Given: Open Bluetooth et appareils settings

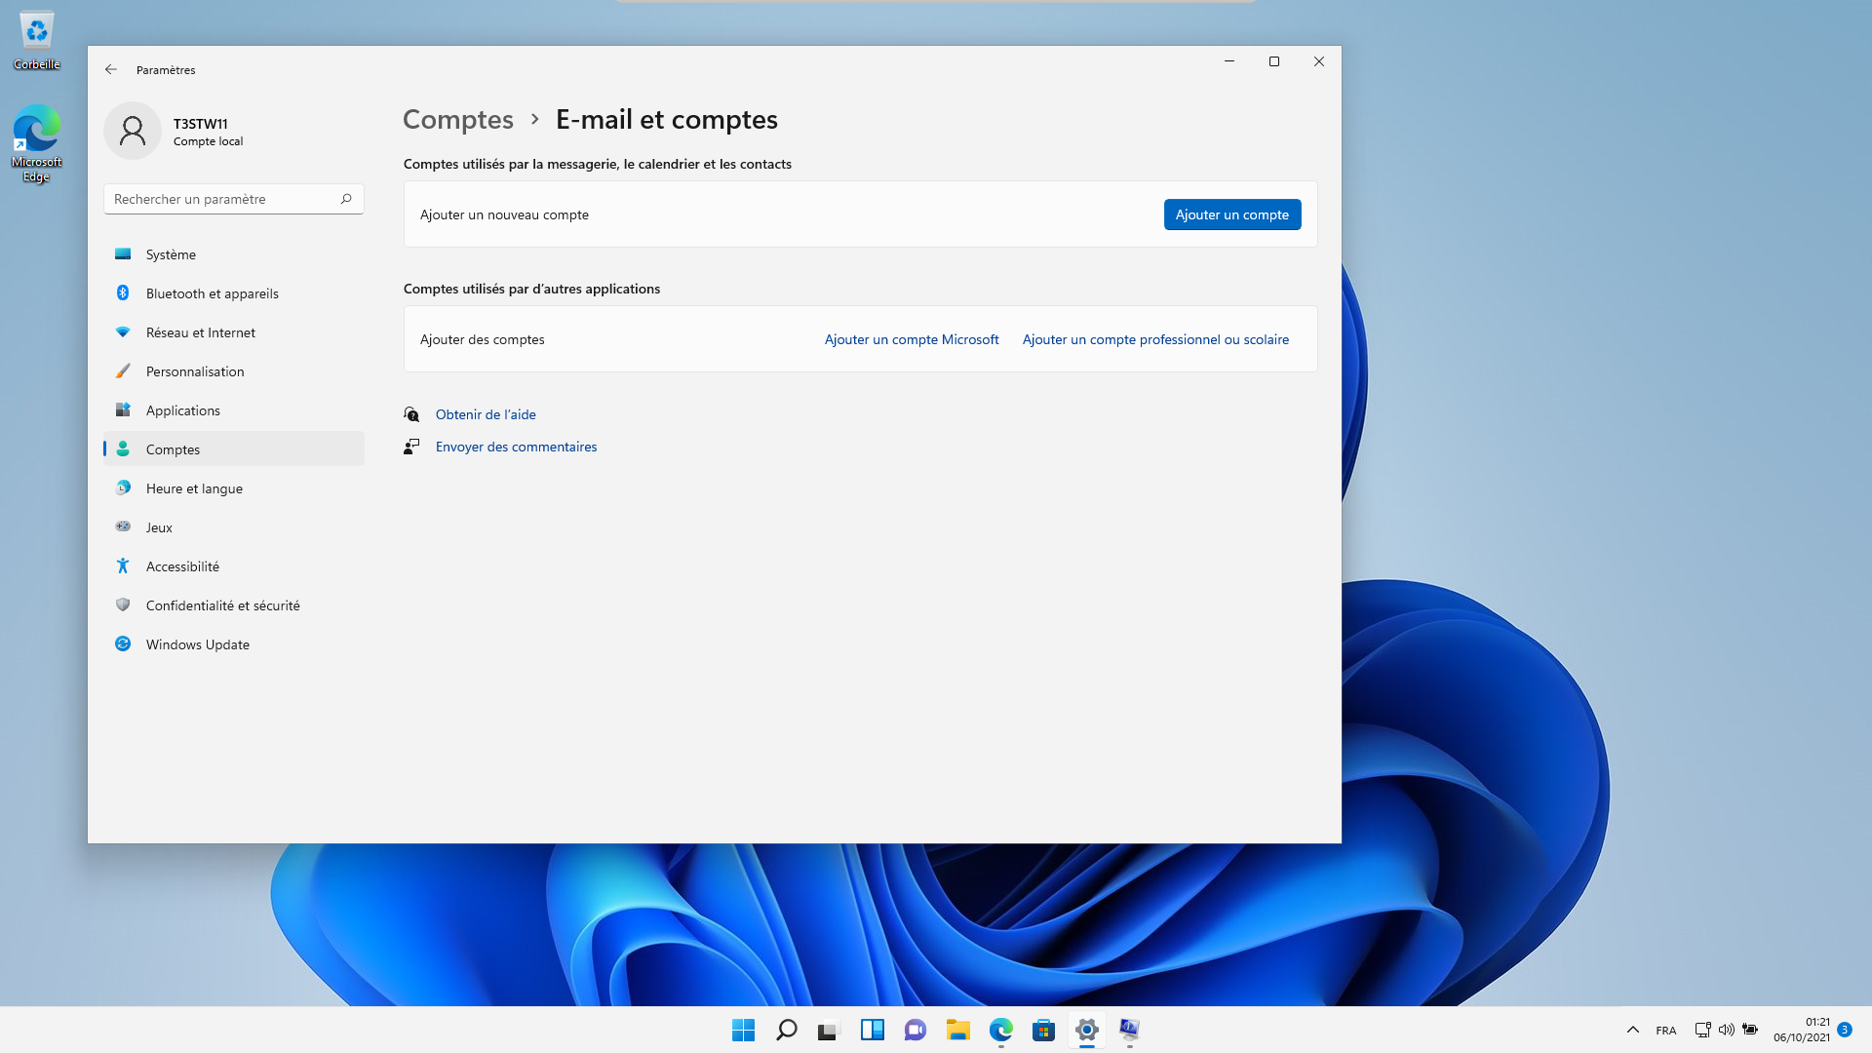Looking at the screenshot, I should tap(212, 293).
